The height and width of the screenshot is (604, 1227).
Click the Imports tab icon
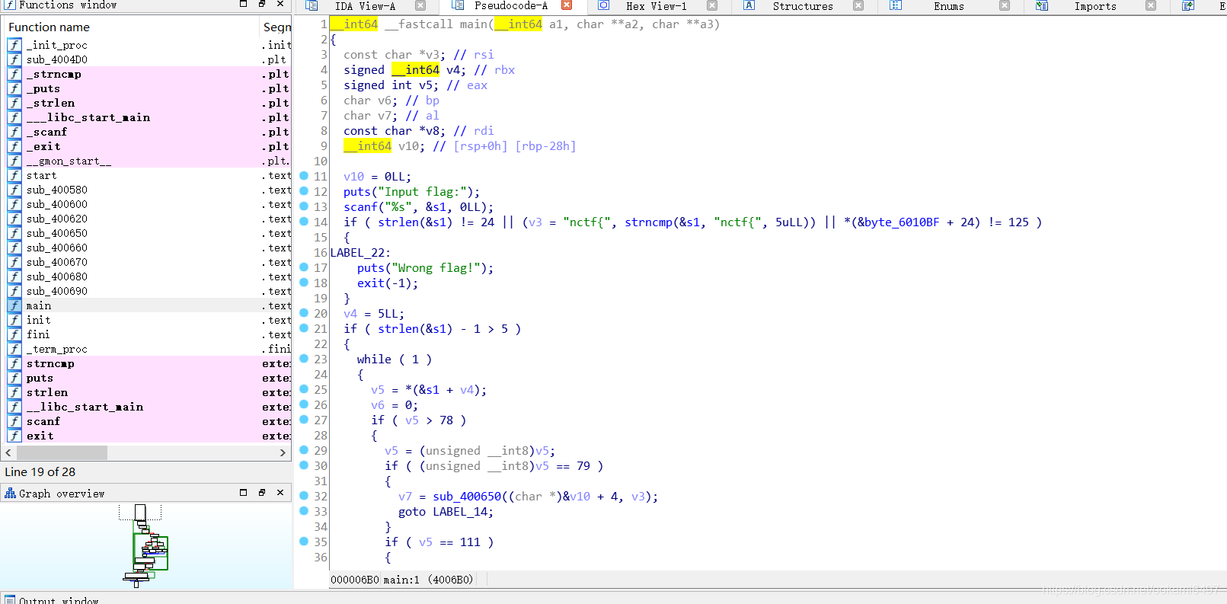point(1042,5)
